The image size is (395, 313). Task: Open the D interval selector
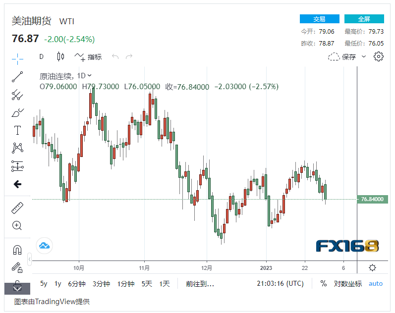[42, 56]
